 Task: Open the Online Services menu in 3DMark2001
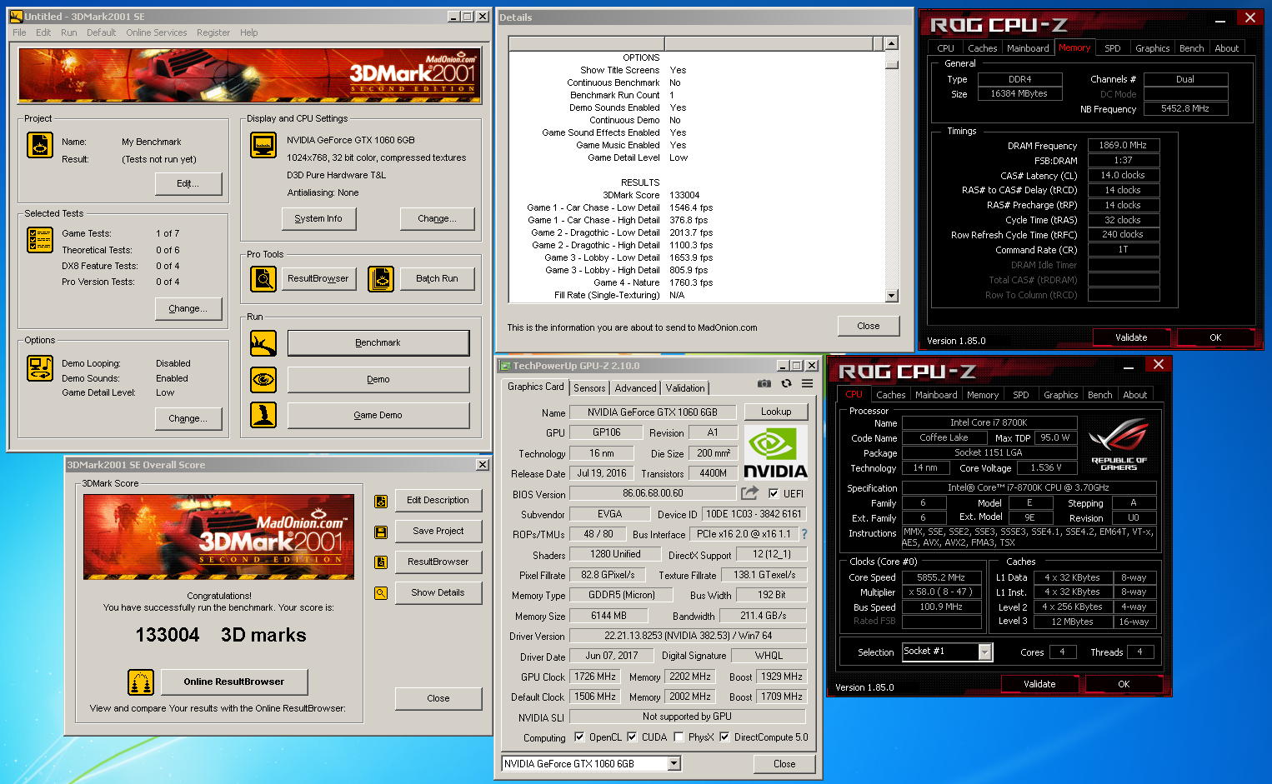coord(157,32)
